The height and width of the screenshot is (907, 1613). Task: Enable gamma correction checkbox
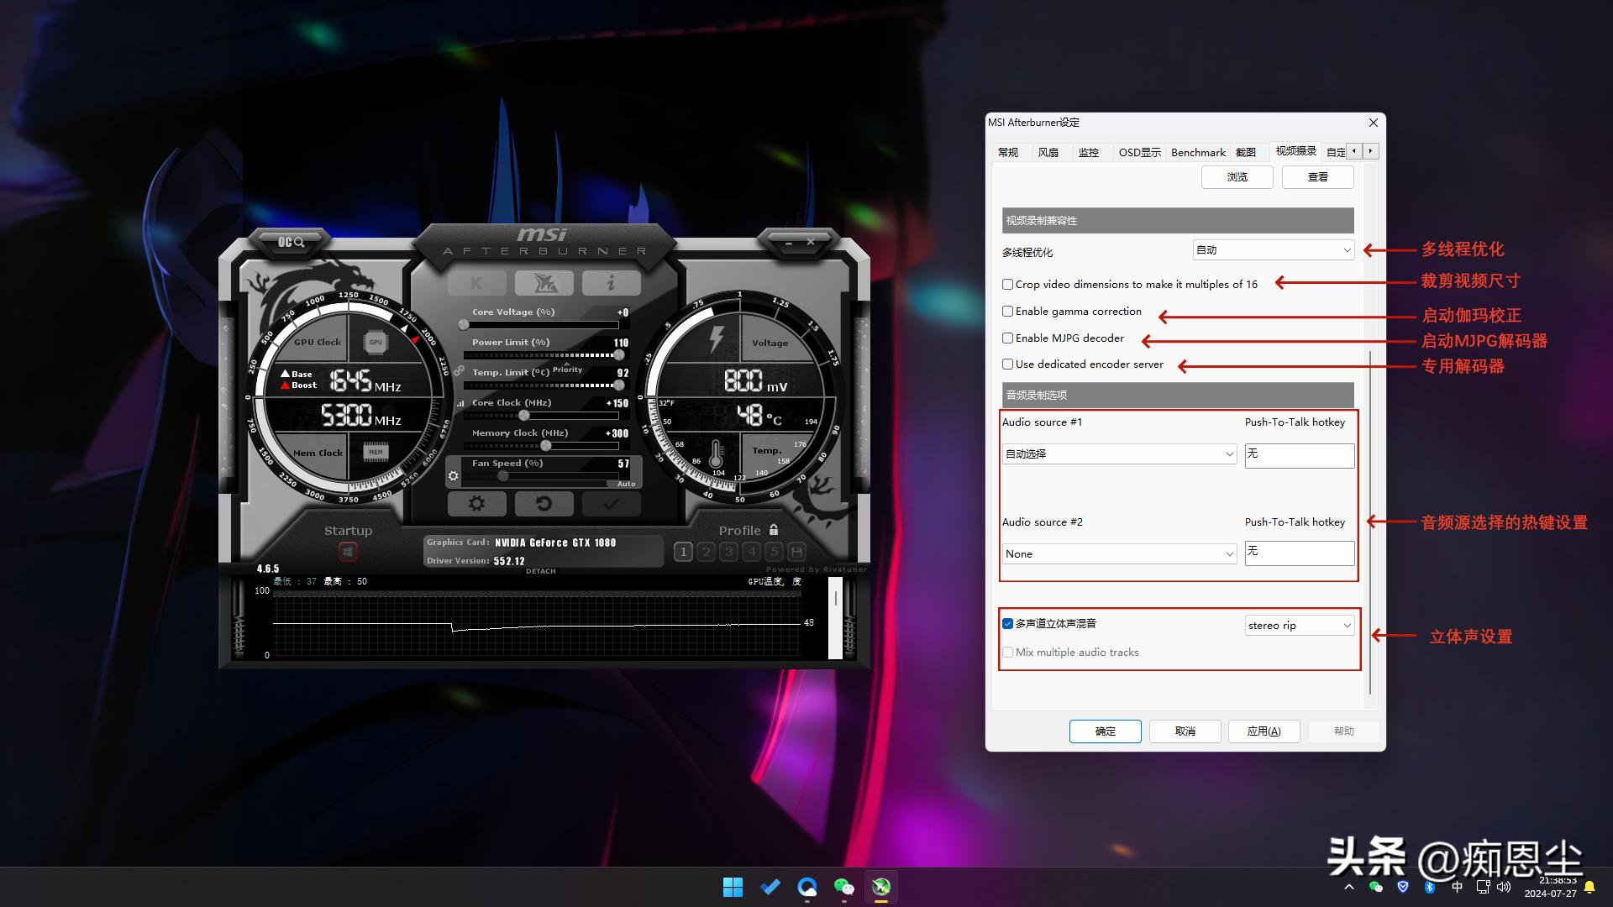pos(1007,312)
